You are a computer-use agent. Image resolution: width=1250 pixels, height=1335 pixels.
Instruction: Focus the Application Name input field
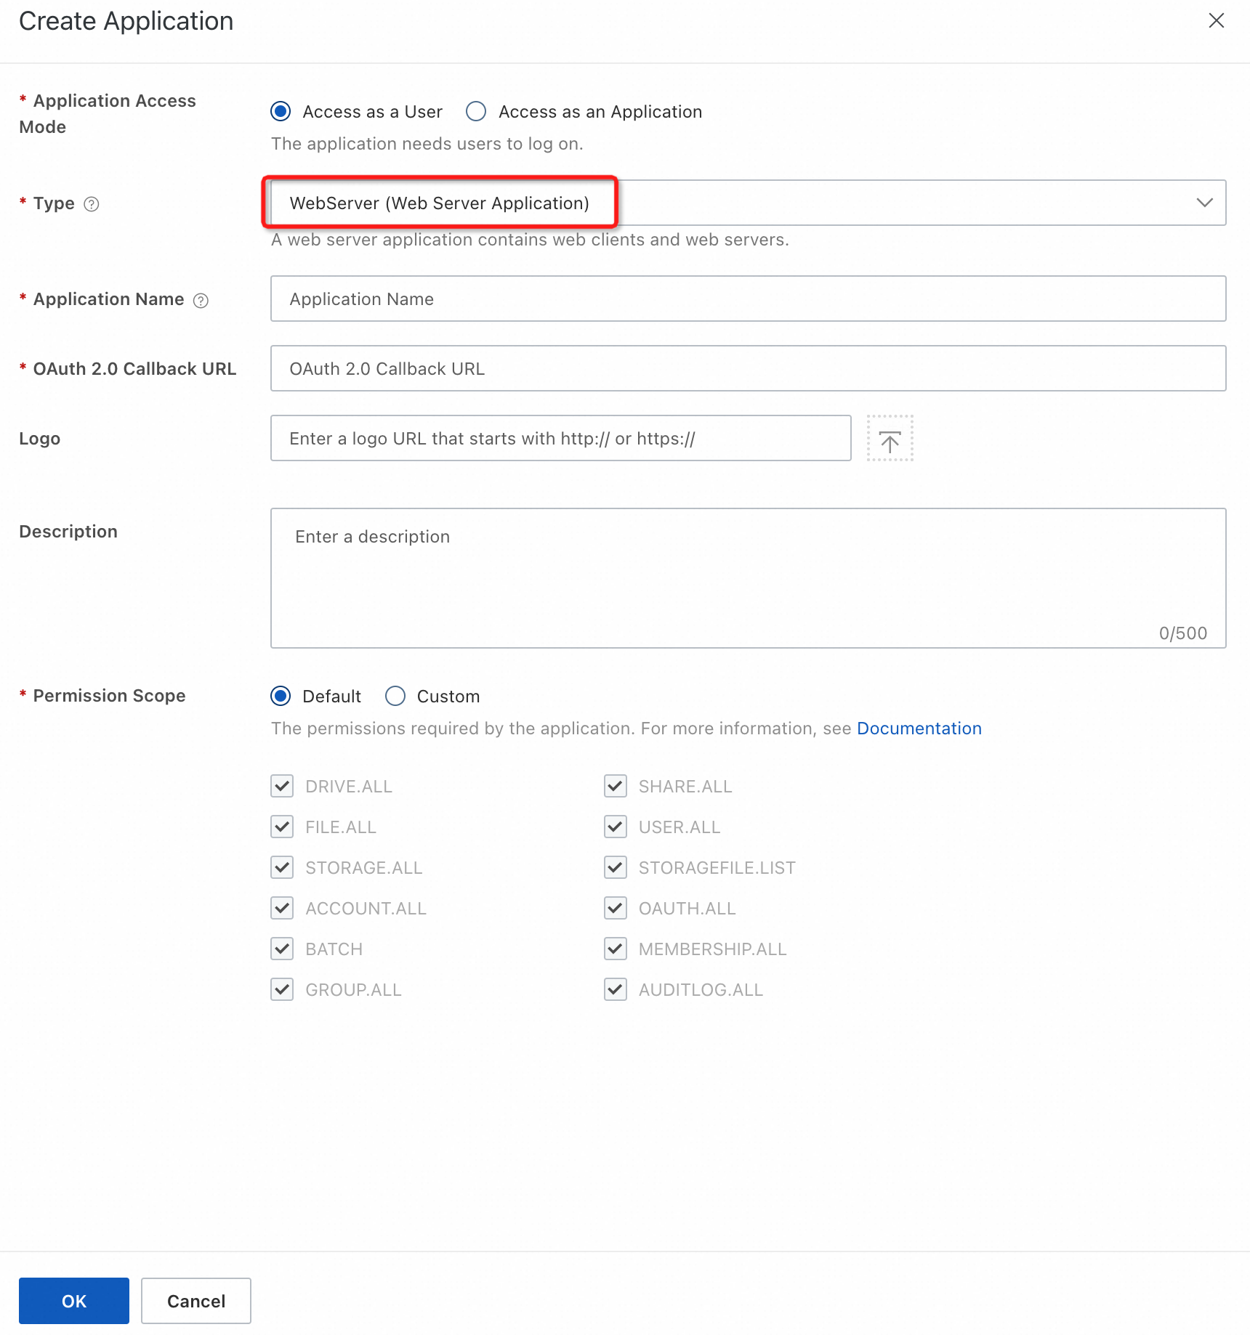pyautogui.click(x=748, y=299)
